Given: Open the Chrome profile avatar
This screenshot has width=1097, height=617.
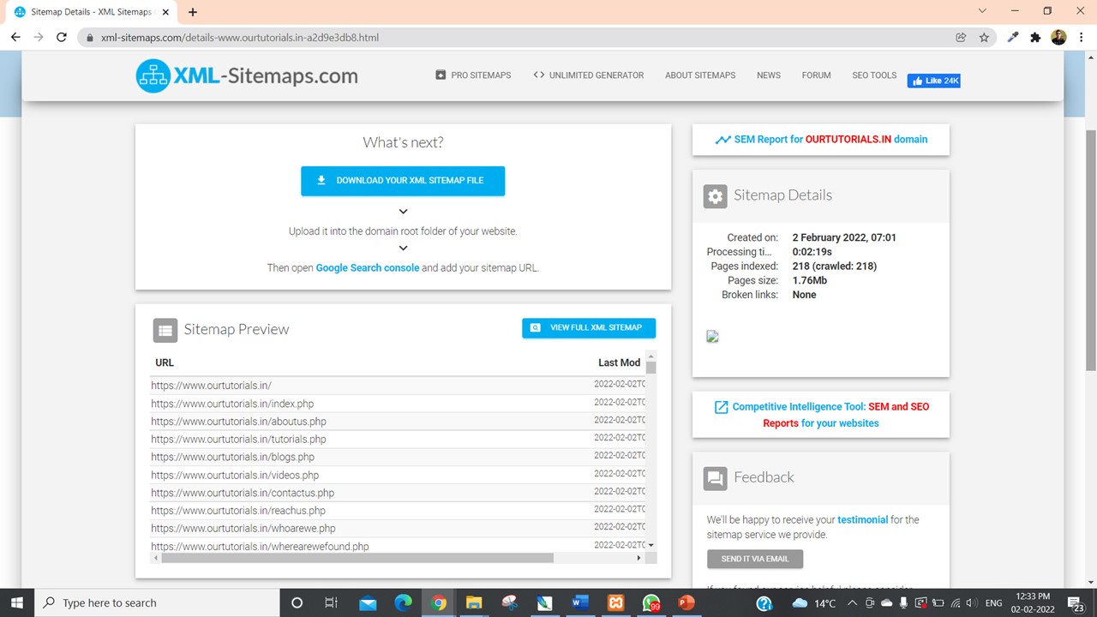Looking at the screenshot, I should pos(1058,38).
